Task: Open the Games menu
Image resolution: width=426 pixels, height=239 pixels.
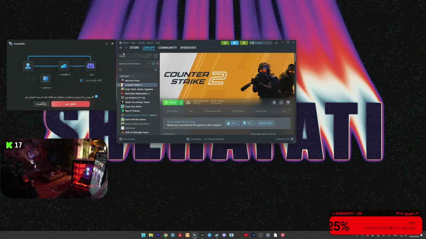Action: click(150, 43)
